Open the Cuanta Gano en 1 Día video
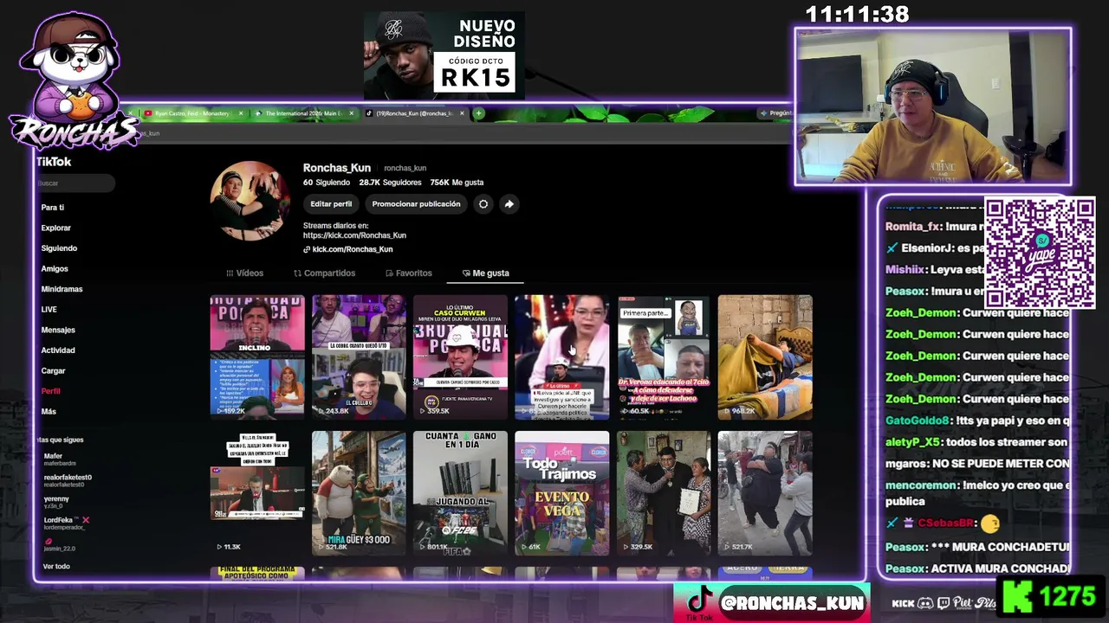This screenshot has width=1109, height=623. pos(460,493)
